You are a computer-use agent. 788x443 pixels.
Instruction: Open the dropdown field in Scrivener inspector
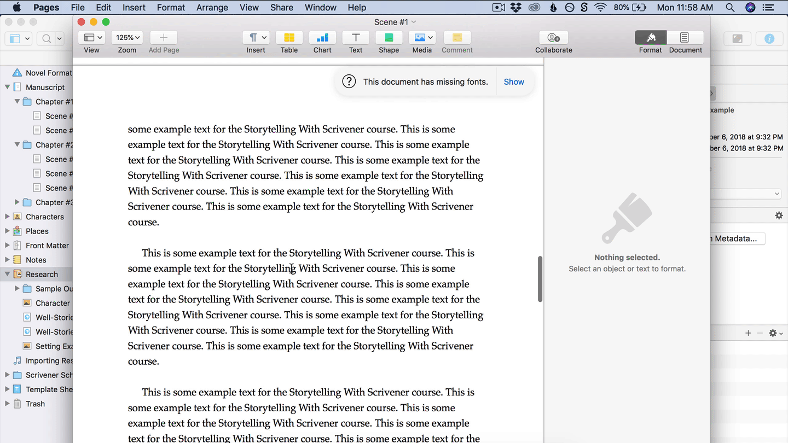746,194
